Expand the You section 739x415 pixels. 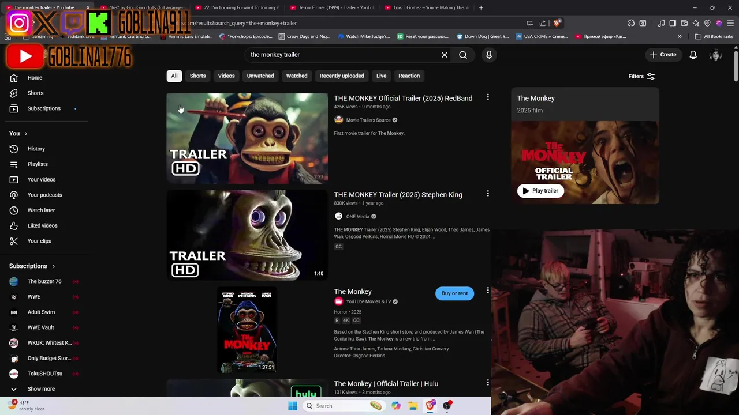18,133
